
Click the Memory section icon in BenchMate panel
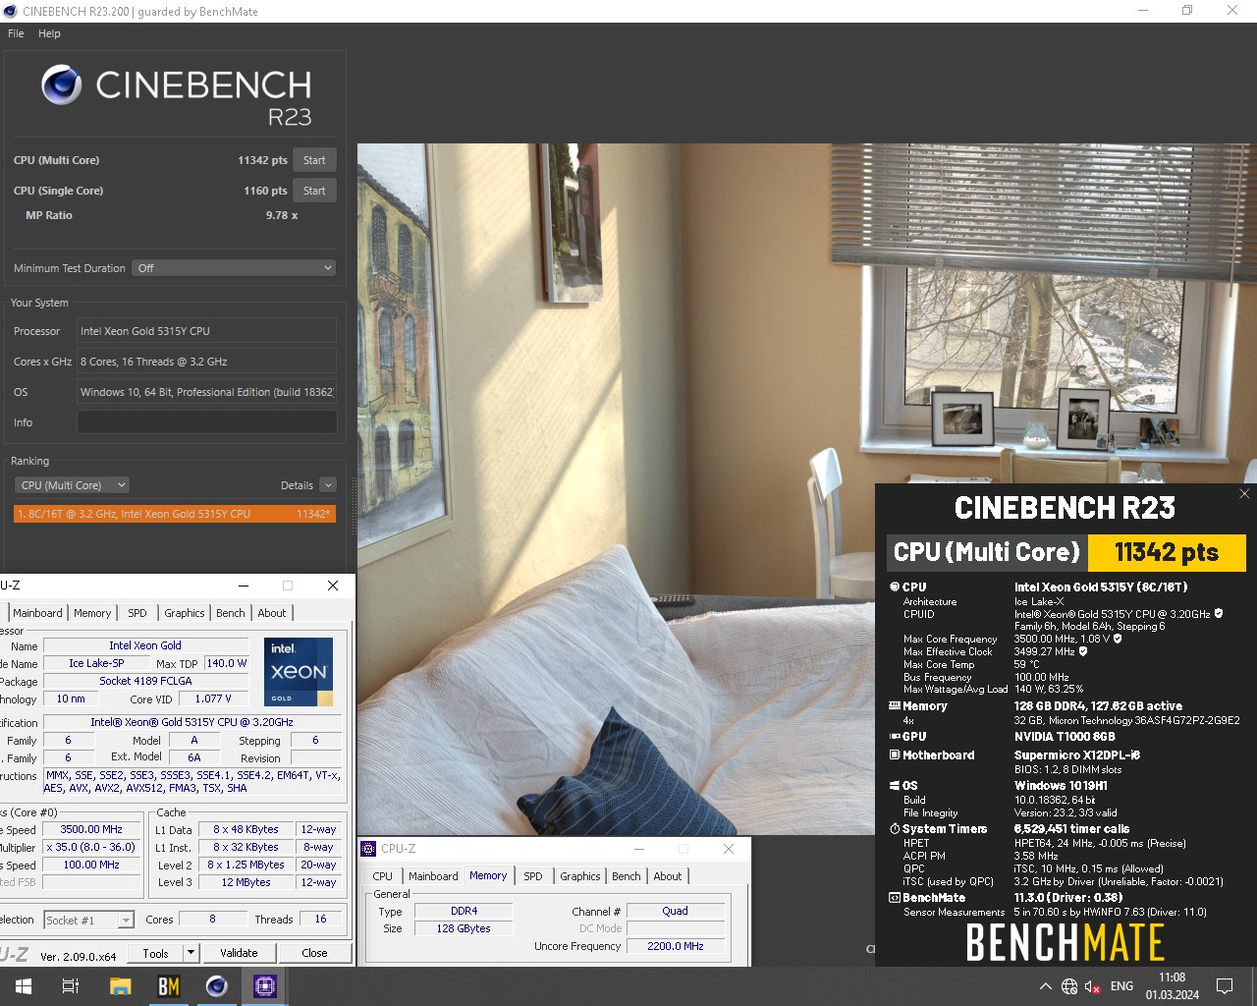895,705
